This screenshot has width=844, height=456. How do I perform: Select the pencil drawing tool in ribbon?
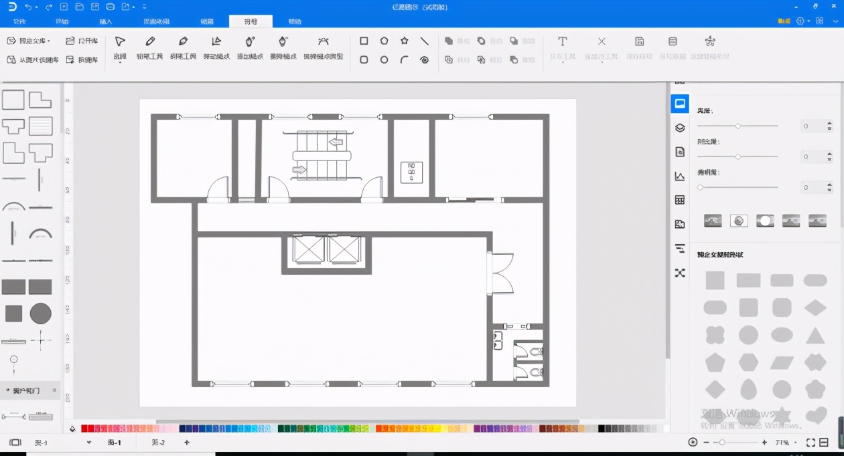tap(149, 42)
